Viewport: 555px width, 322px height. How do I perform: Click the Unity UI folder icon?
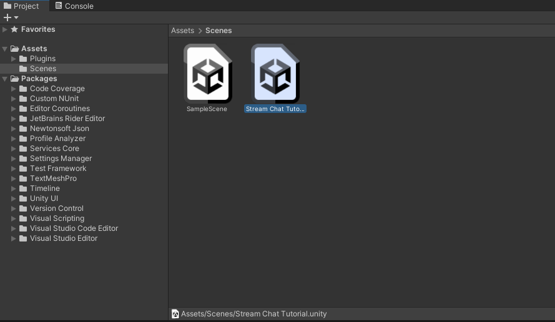pos(23,198)
